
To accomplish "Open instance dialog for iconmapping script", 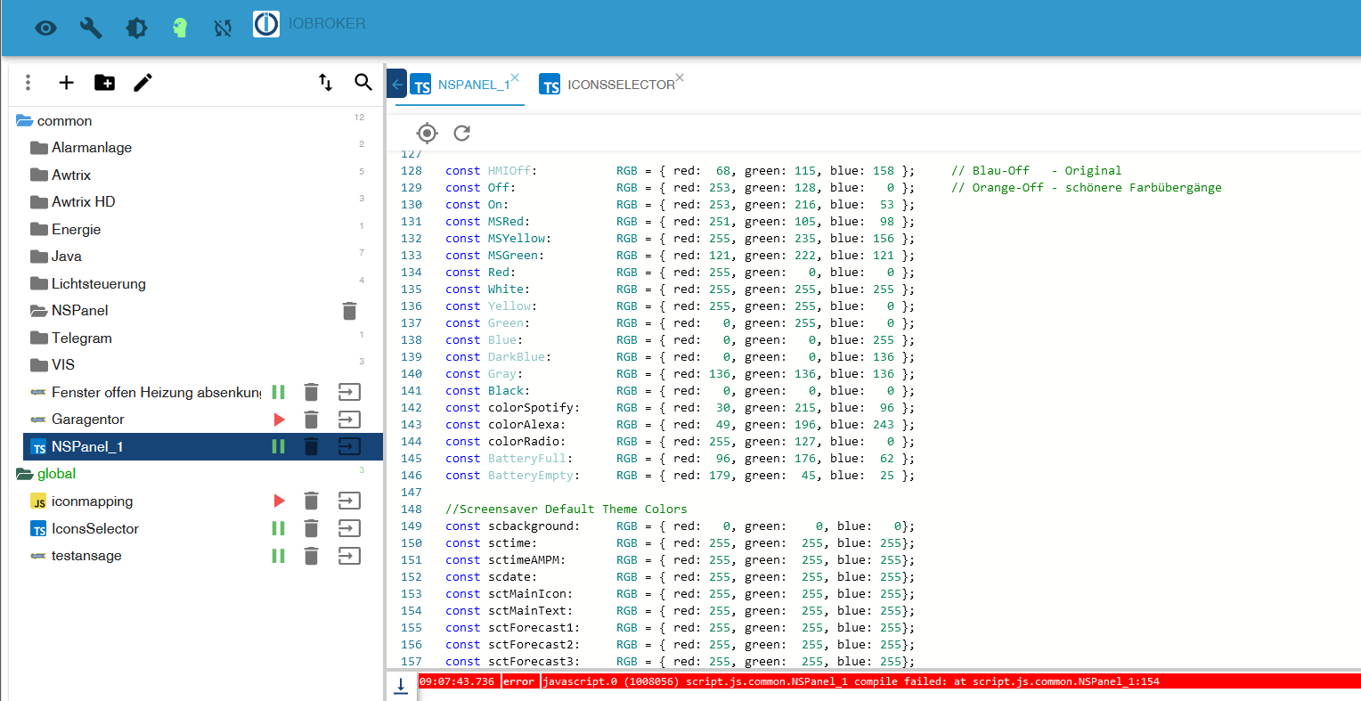I will [349, 501].
